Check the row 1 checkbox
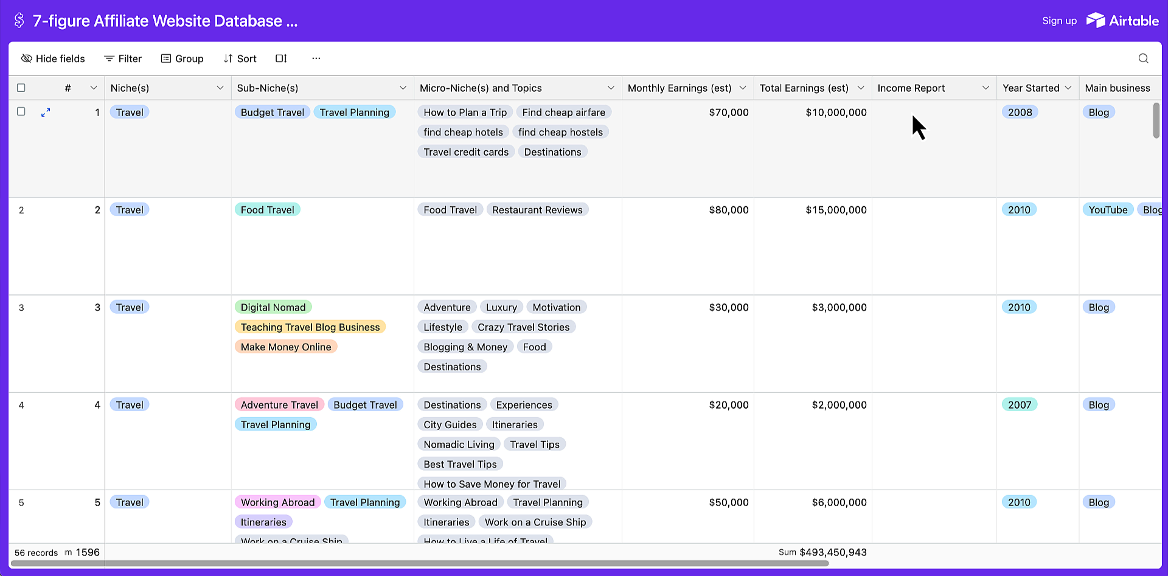This screenshot has width=1168, height=576. tap(21, 111)
